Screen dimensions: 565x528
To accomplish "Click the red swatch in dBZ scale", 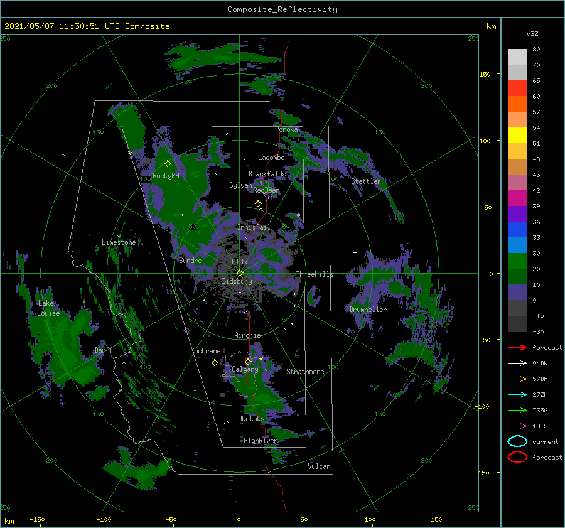I will (x=517, y=89).
